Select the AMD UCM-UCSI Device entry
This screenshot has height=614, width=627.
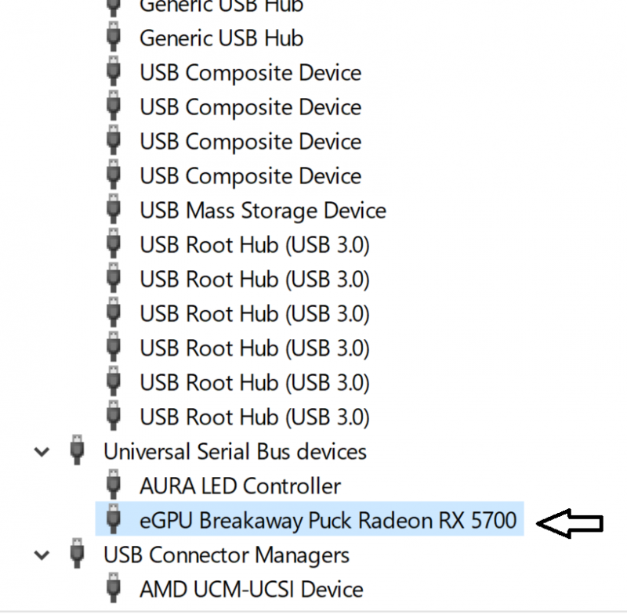(251, 589)
